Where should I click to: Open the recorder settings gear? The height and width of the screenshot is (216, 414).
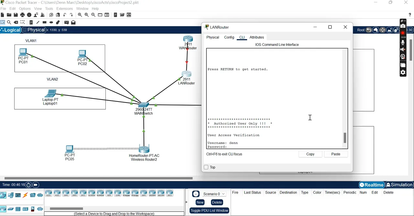tap(403, 73)
